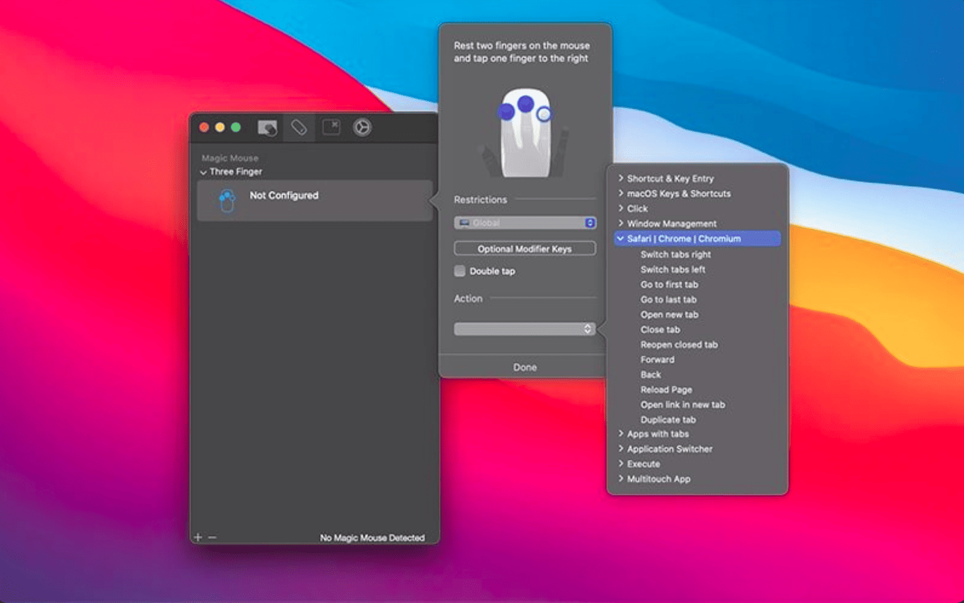Collapse the Three Finger group

[x=203, y=173]
